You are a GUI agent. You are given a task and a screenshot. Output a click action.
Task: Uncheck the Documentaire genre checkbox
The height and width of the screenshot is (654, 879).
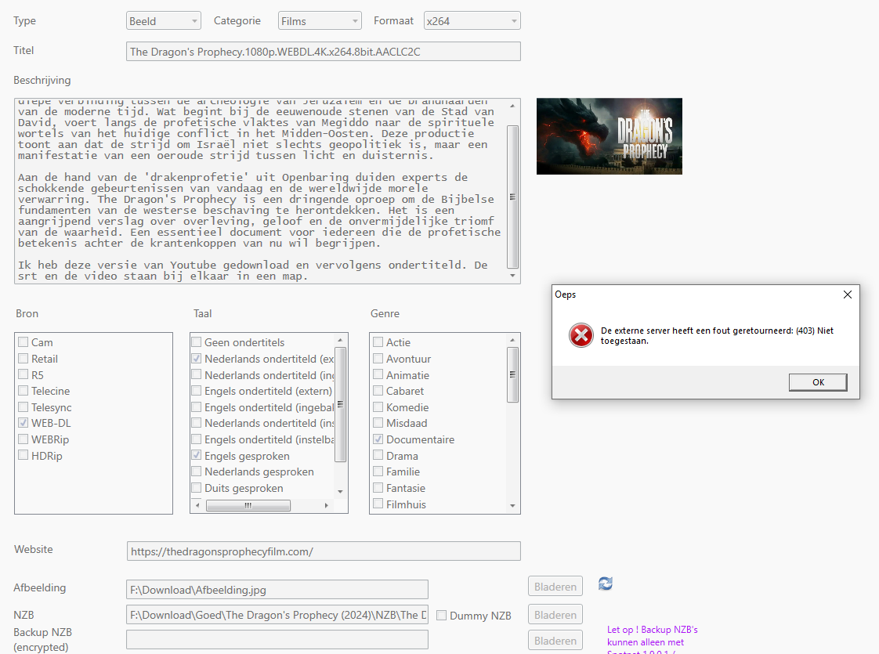click(x=378, y=439)
